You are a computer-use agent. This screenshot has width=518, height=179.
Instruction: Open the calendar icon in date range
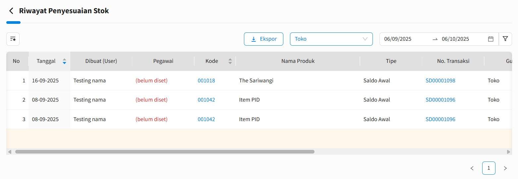click(491, 39)
